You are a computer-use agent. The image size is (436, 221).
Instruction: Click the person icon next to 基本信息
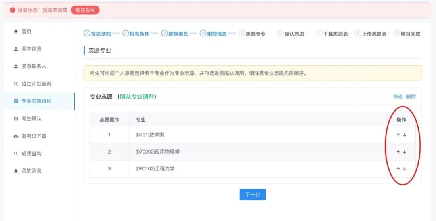click(x=16, y=49)
